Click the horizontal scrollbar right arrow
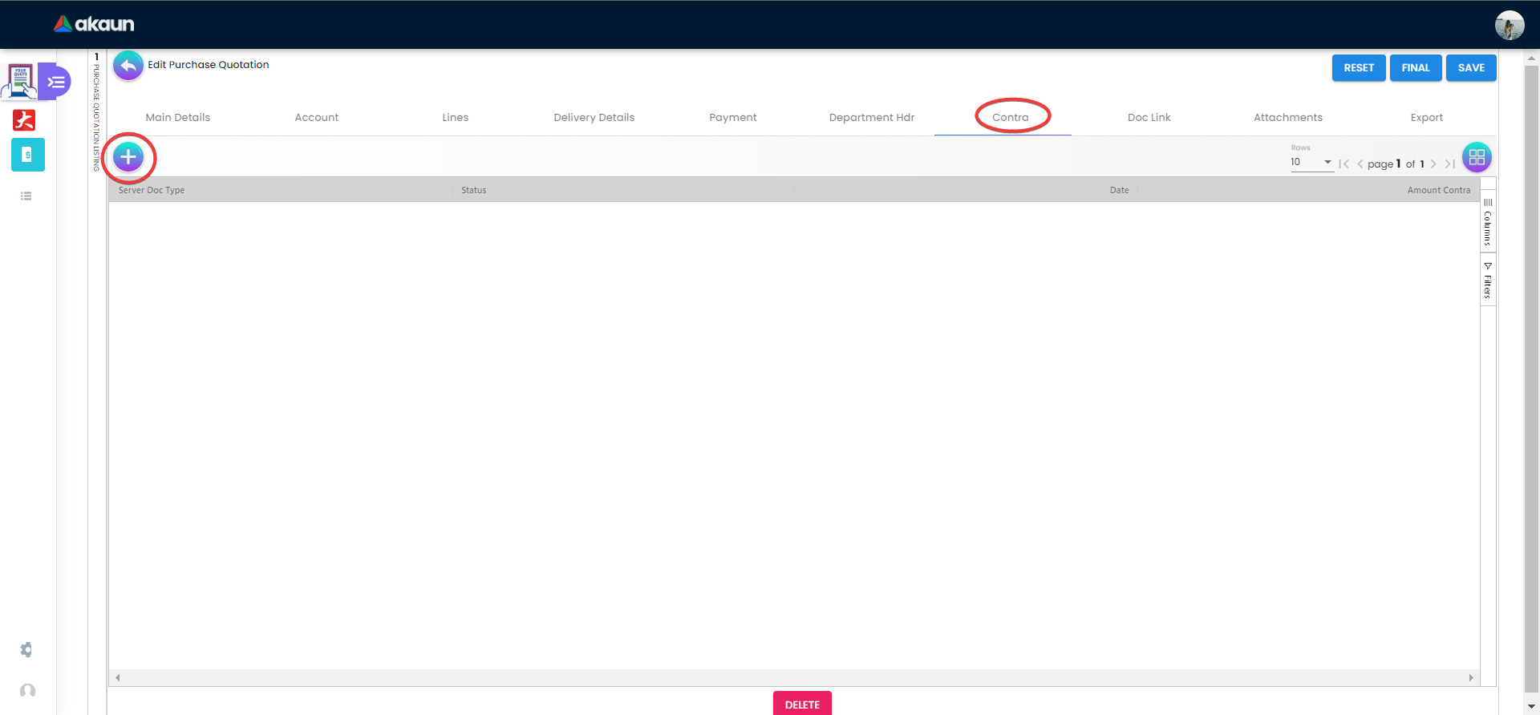This screenshot has width=1540, height=715. 1471,677
